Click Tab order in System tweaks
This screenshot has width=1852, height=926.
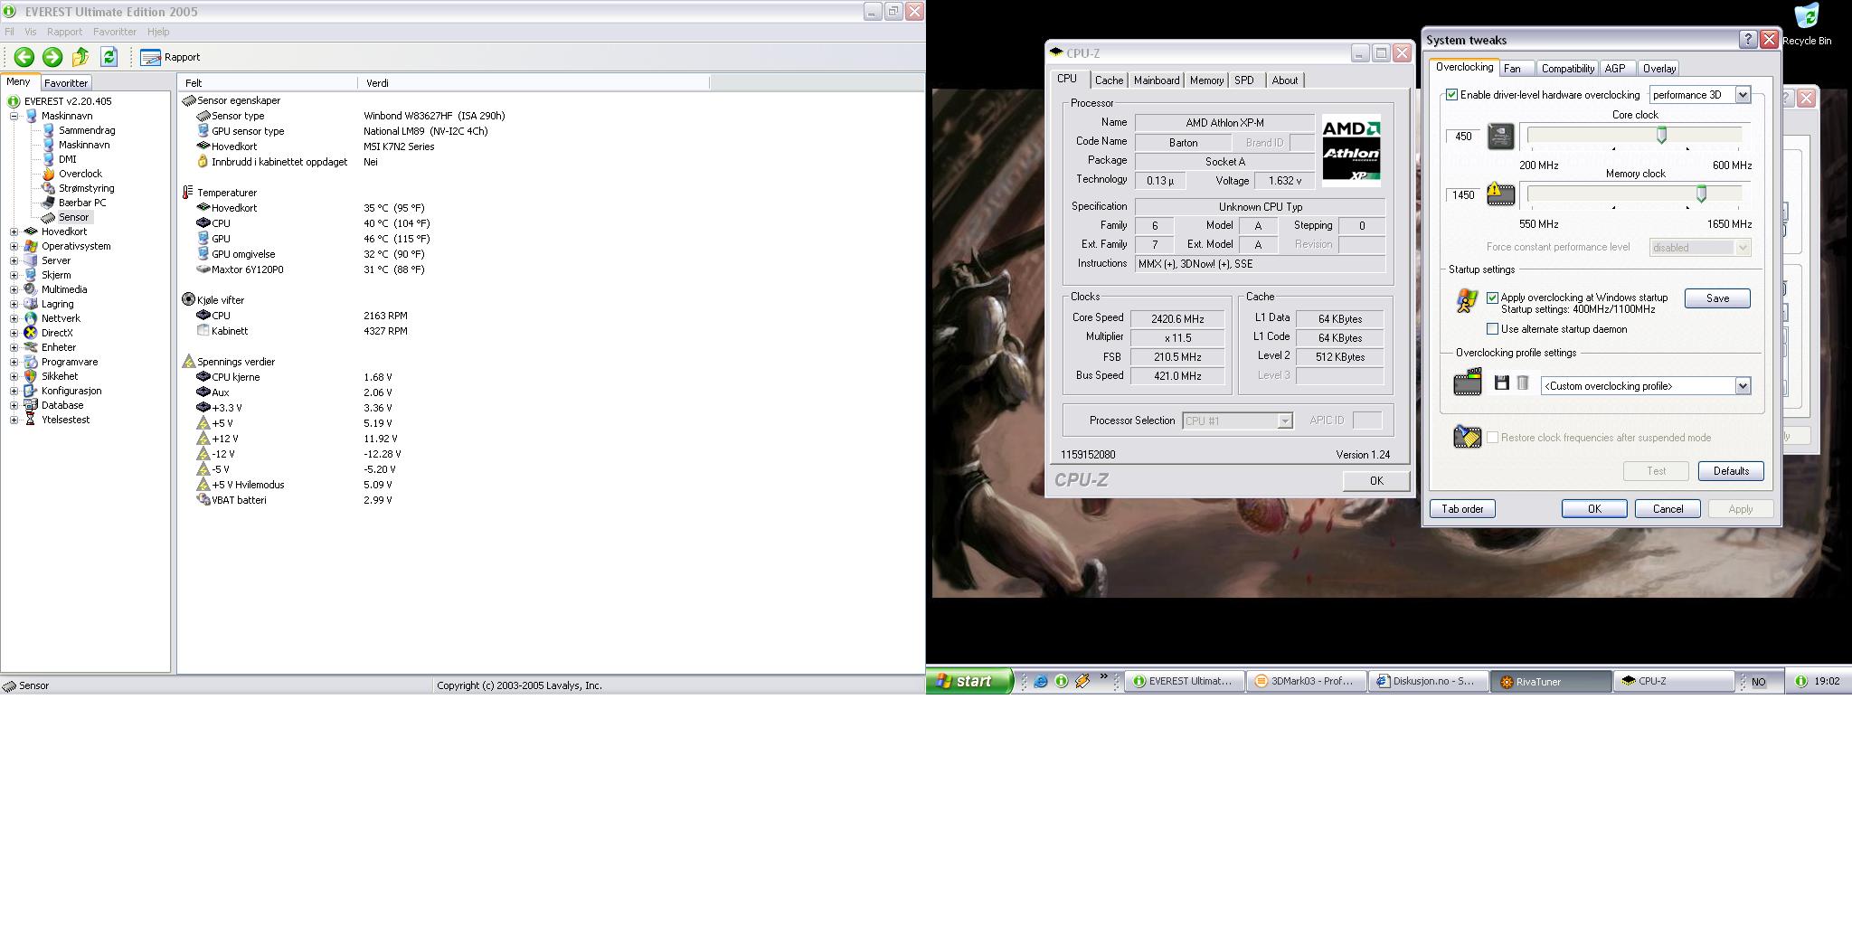[x=1462, y=509]
